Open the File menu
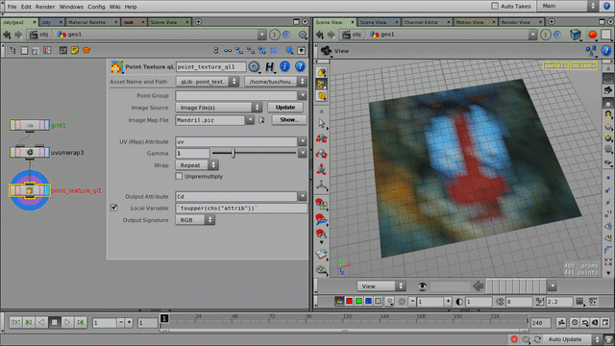The height and width of the screenshot is (346, 615). pos(12,7)
